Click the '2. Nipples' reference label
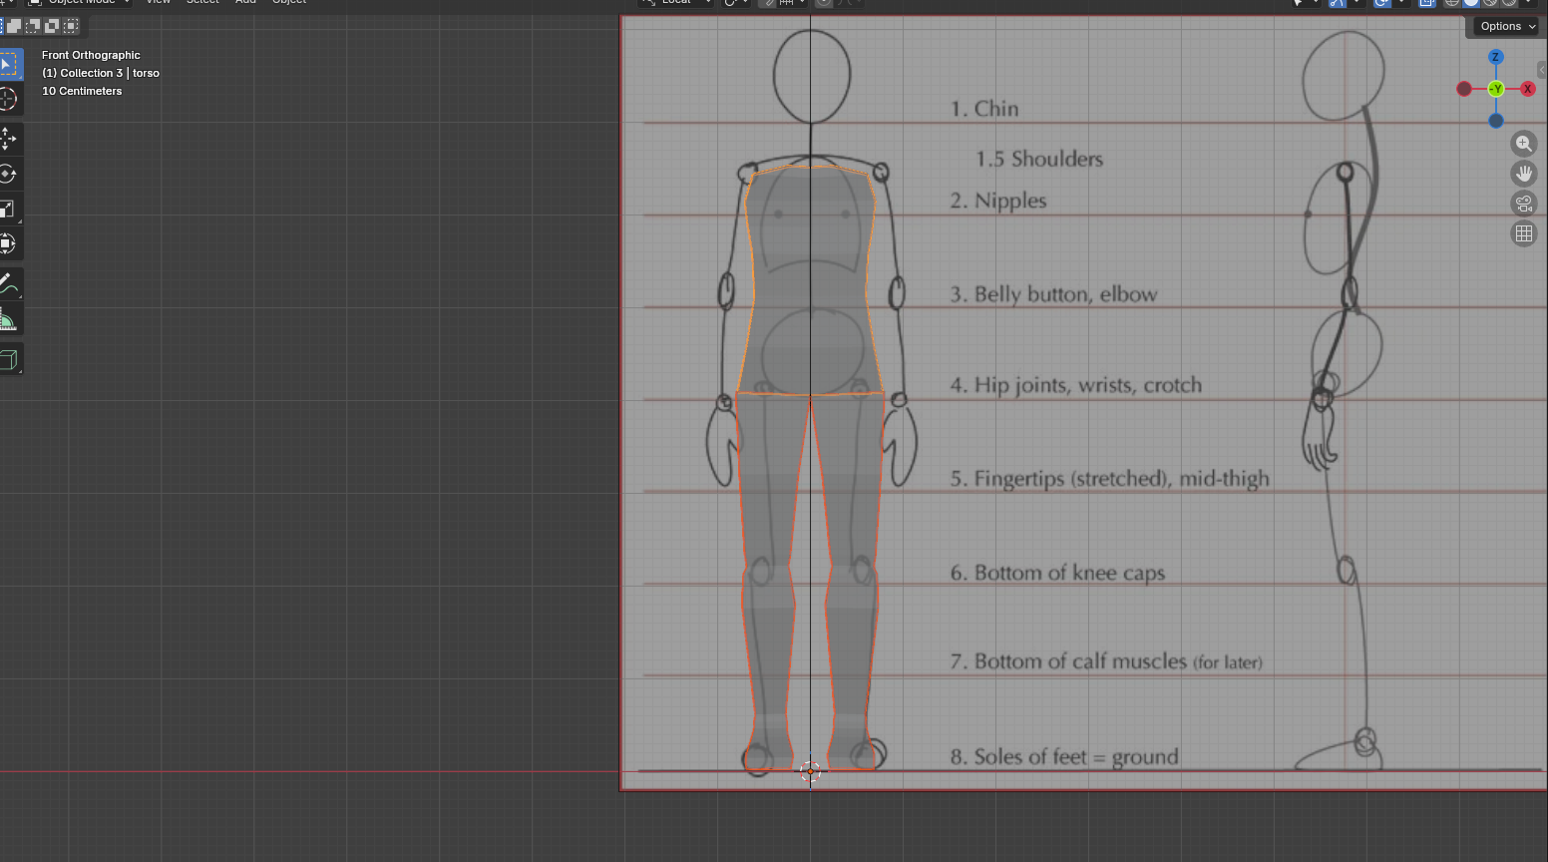 (998, 201)
